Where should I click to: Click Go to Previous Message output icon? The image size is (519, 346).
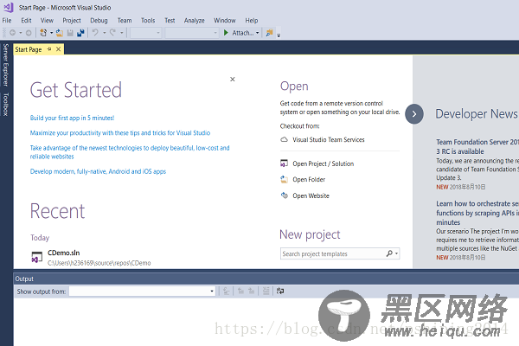click(240, 291)
